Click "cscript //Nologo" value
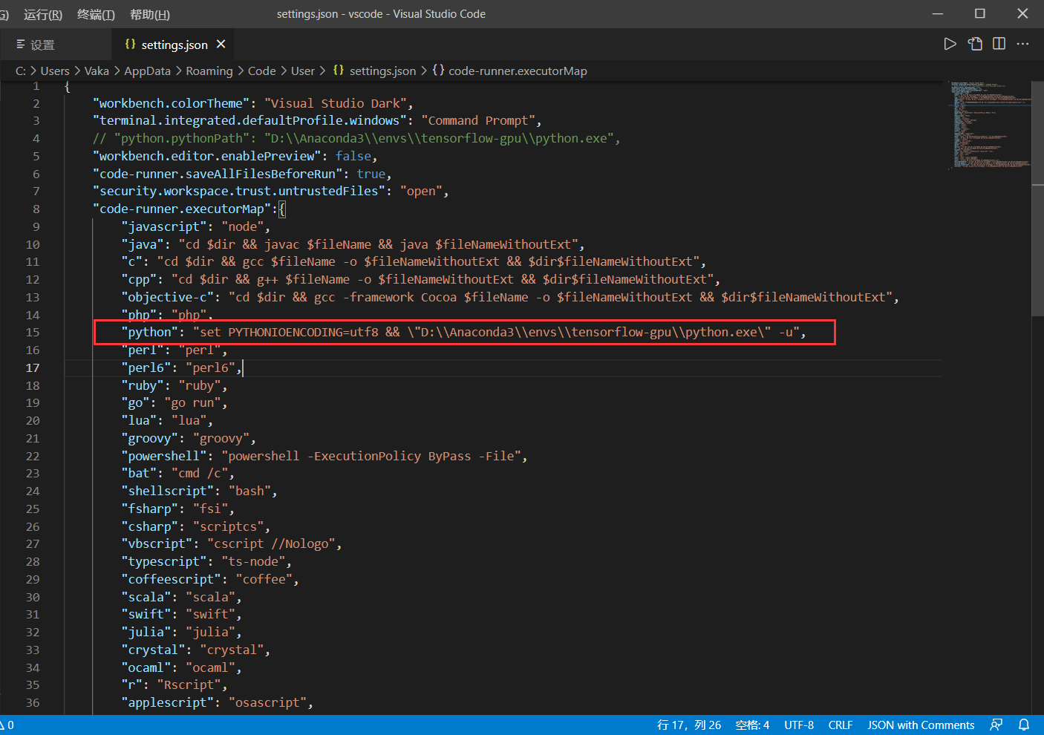This screenshot has width=1044, height=735. click(271, 544)
